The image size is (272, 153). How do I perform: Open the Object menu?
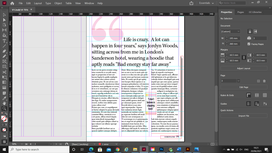point(58,3)
